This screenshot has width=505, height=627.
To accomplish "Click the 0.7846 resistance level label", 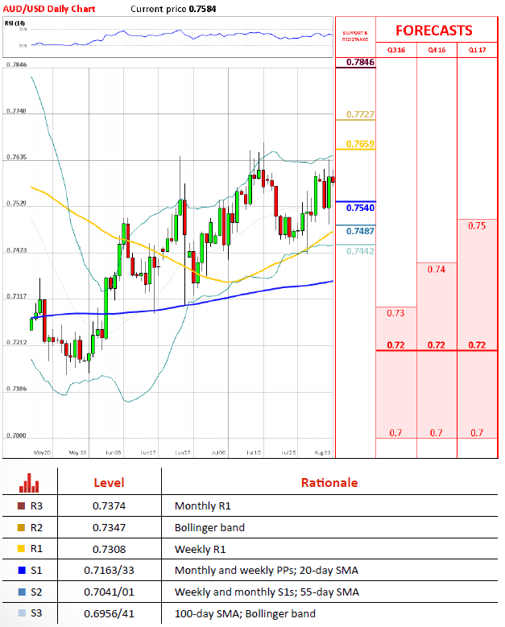I will [x=360, y=62].
